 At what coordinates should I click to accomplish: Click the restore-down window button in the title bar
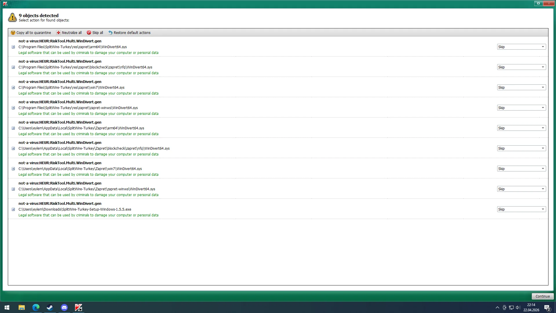pyautogui.click(x=538, y=3)
